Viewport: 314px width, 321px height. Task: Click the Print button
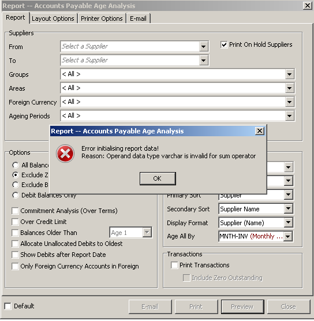click(x=196, y=307)
